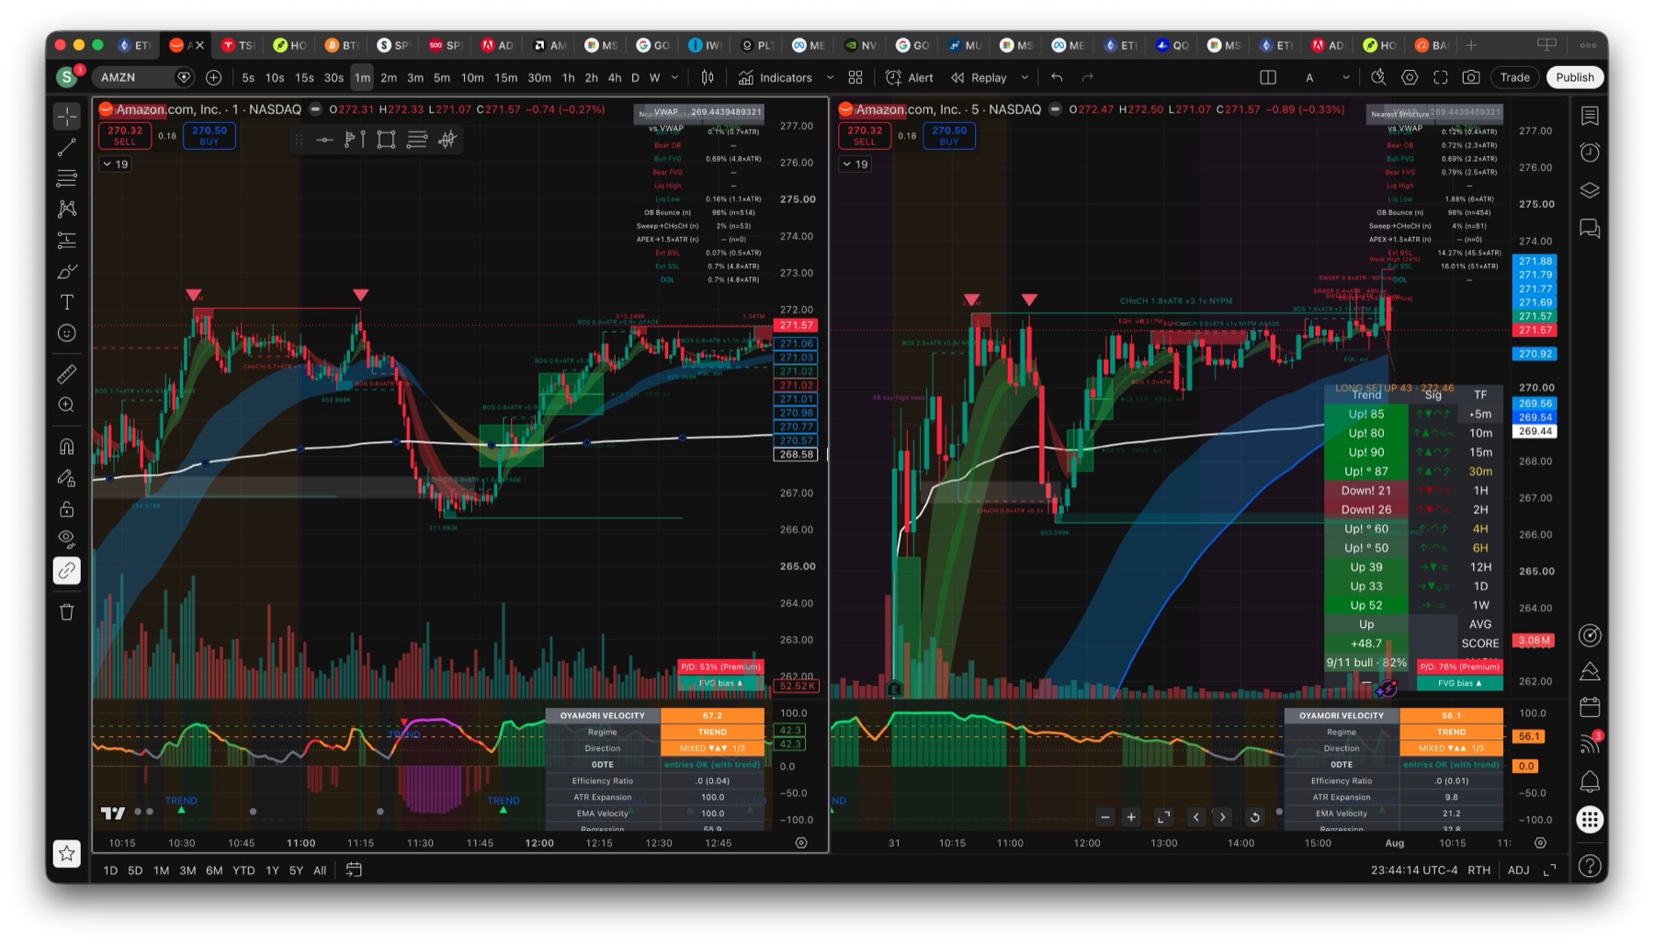Select the 1h interval
This screenshot has height=944, width=1654.
(568, 78)
